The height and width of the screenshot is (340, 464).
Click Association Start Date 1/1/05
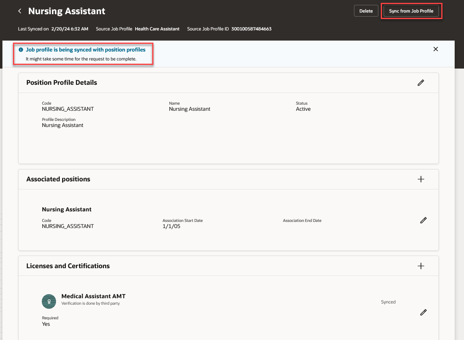pos(171,226)
